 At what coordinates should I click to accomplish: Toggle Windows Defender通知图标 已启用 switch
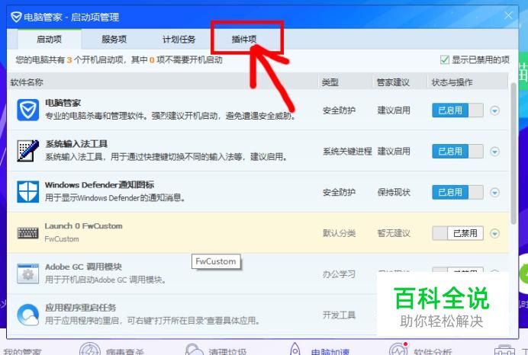pyautogui.click(x=458, y=192)
